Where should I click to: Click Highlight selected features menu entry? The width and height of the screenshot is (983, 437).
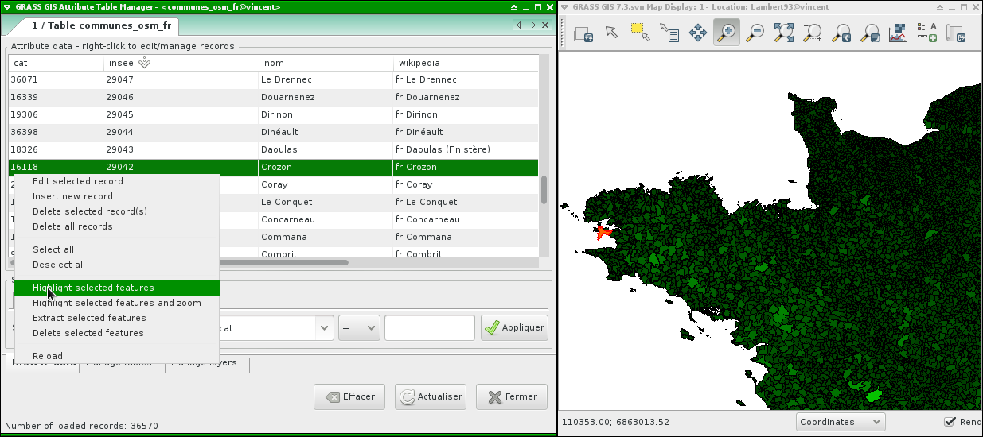point(117,288)
